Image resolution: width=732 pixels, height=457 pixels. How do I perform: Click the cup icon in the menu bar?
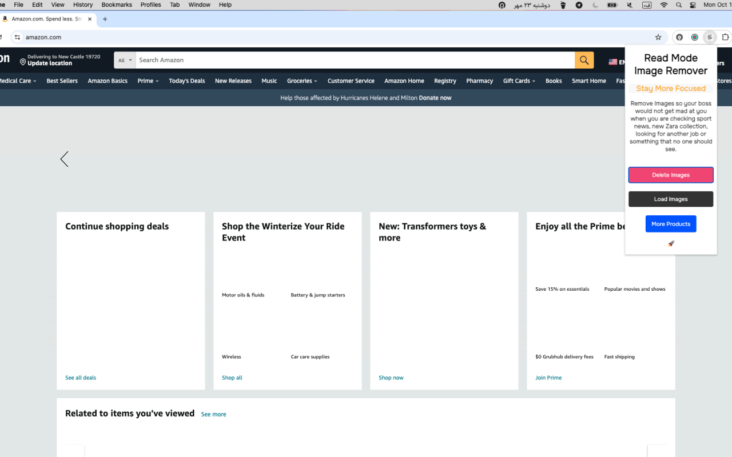point(563,5)
